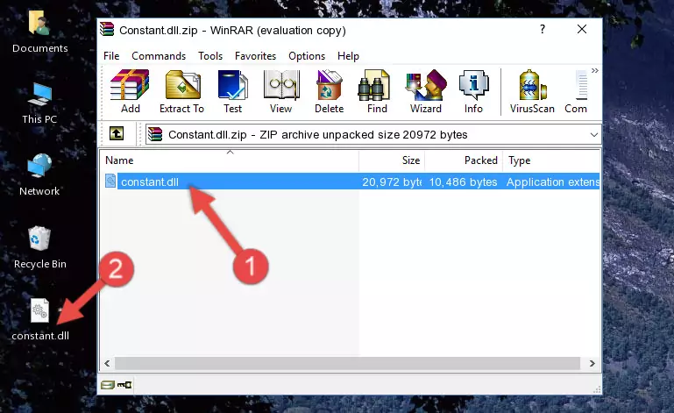674x413 pixels.
Task: Select constant.dll file on the desktop
Action: pos(40,320)
